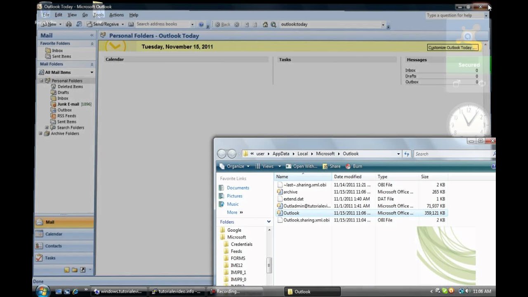Expand the Archive Folders tree node

pos(40,133)
